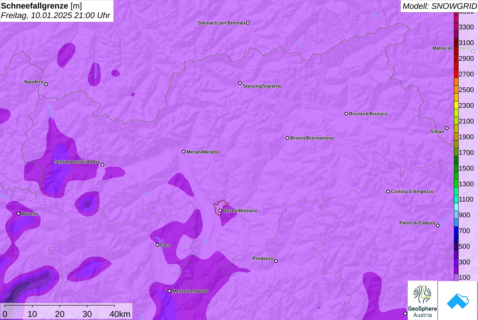This screenshot has height=320, width=478.
Task: Click the Schlanders/Silandro marker dot
Action: tap(102, 165)
